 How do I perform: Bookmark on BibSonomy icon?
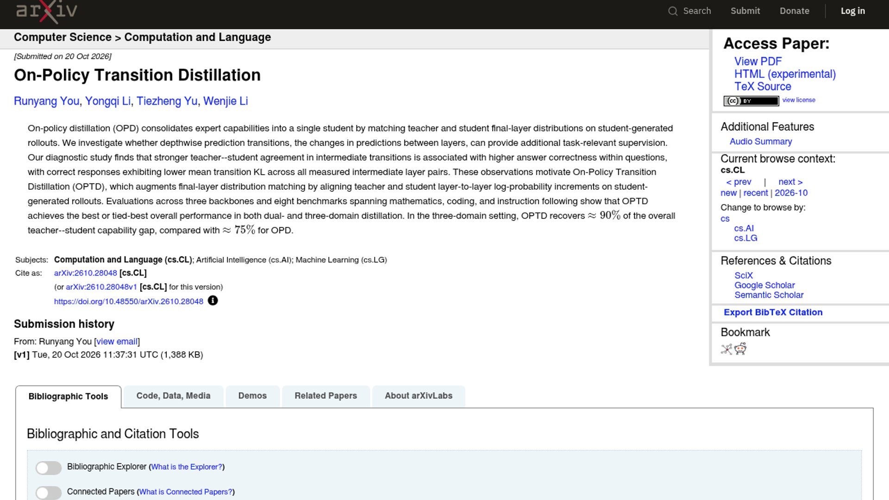pos(726,349)
